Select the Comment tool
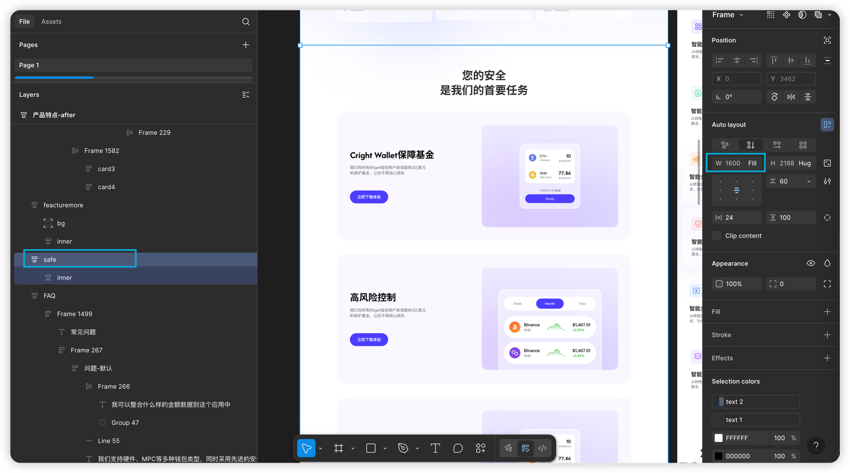 (458, 448)
